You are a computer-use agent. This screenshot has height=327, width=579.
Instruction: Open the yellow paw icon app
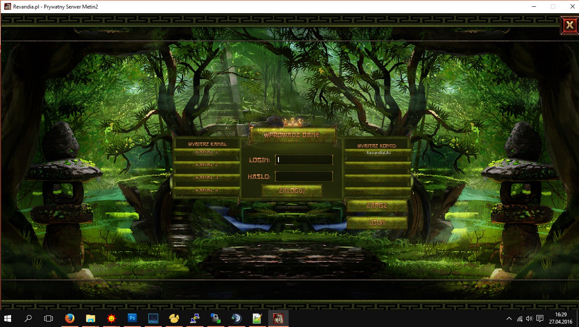(x=174, y=318)
